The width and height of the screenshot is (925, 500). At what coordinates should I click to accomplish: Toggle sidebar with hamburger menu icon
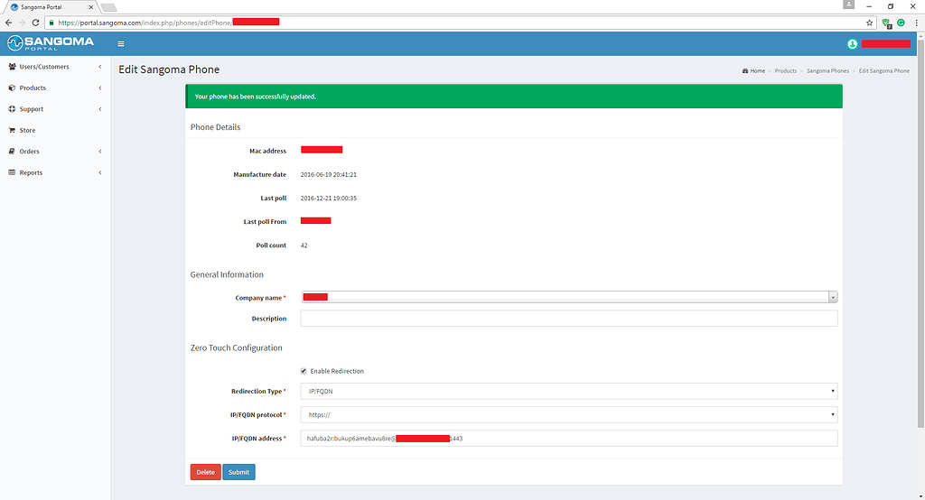click(x=121, y=43)
